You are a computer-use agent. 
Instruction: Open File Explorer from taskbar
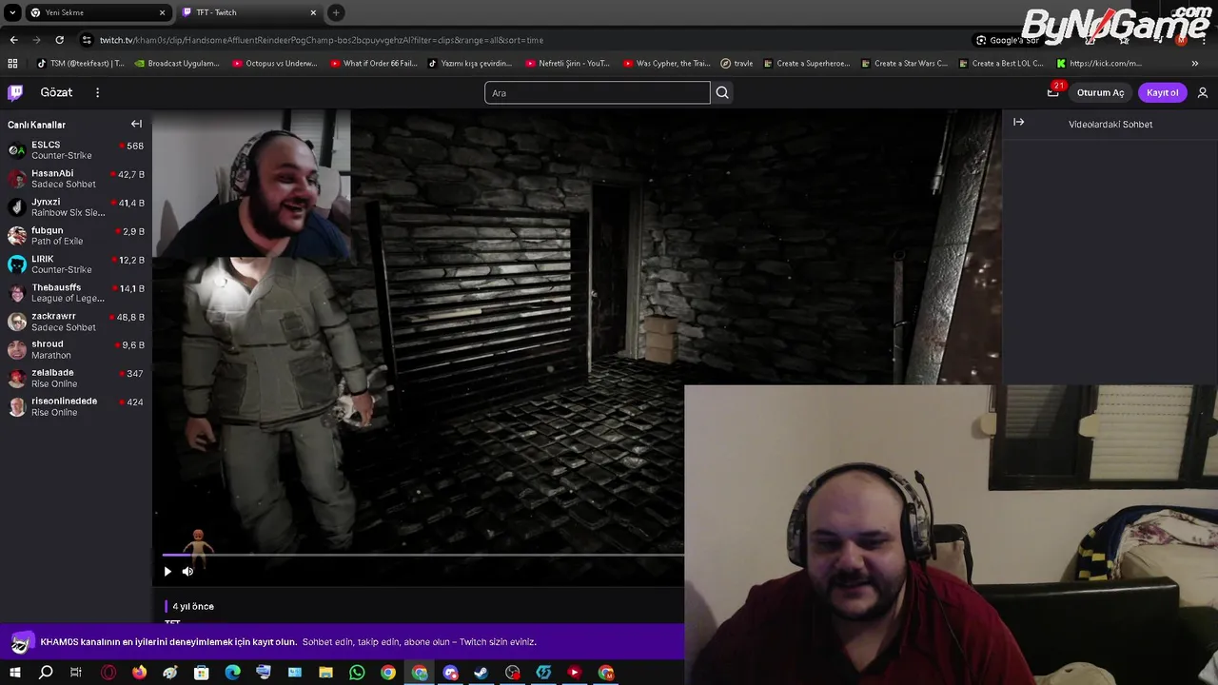tap(325, 673)
